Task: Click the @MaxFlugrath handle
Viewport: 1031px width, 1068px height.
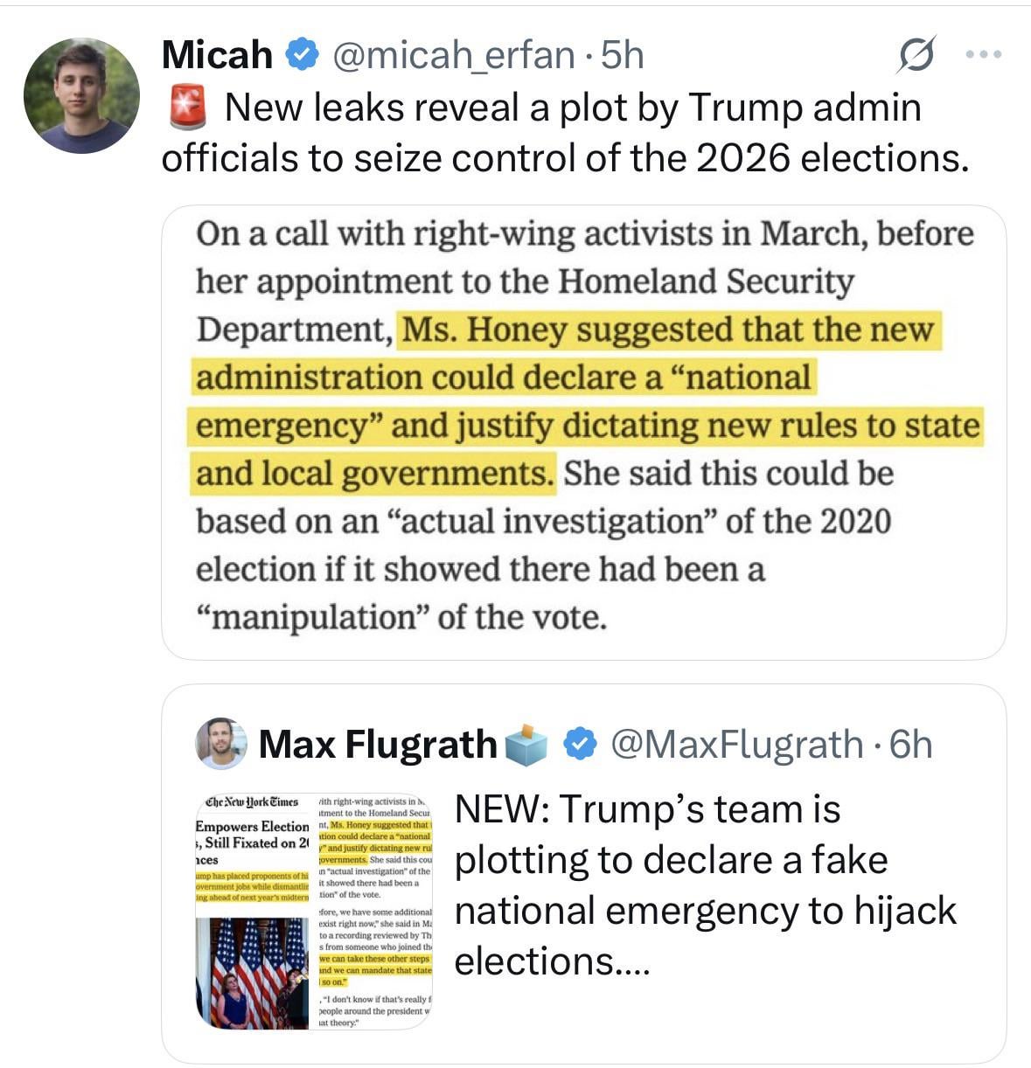Action: [x=737, y=744]
